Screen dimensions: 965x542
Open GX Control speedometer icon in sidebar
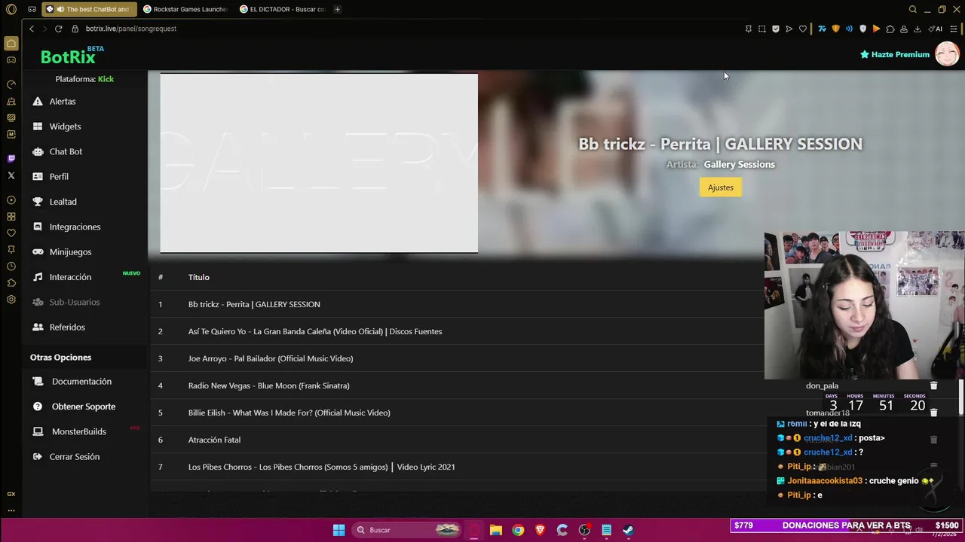[x=11, y=84]
